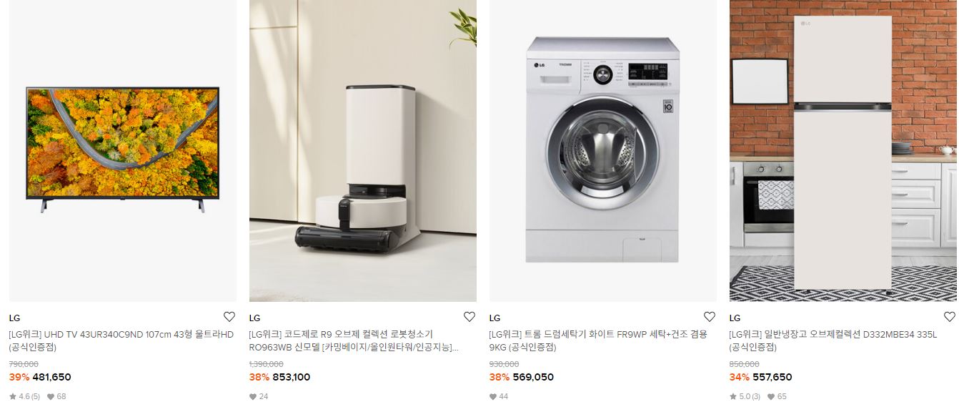Viewport: 959px width, 407px height.
Task: Click the 44 likes heart count under washer
Action: click(499, 396)
